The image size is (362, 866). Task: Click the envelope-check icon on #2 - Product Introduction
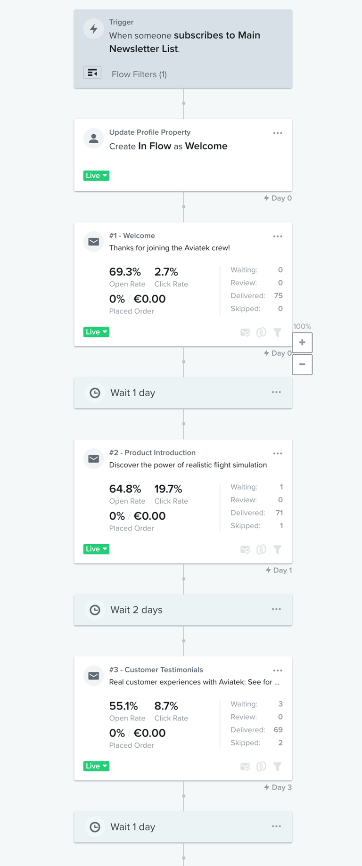point(245,550)
